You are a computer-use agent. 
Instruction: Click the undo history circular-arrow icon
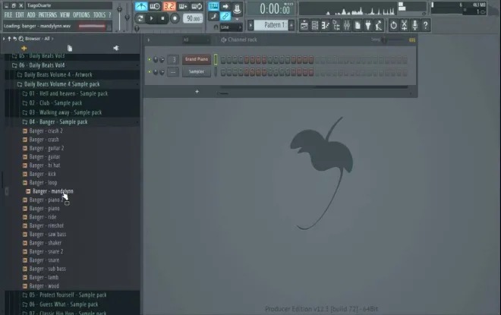coord(394,25)
